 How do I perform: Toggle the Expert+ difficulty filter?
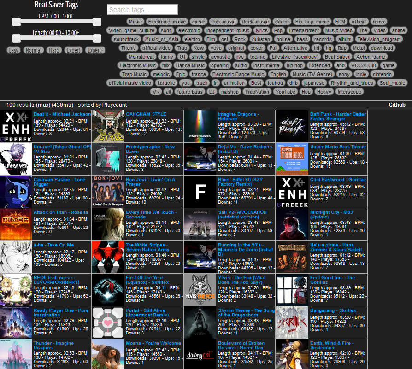click(95, 50)
